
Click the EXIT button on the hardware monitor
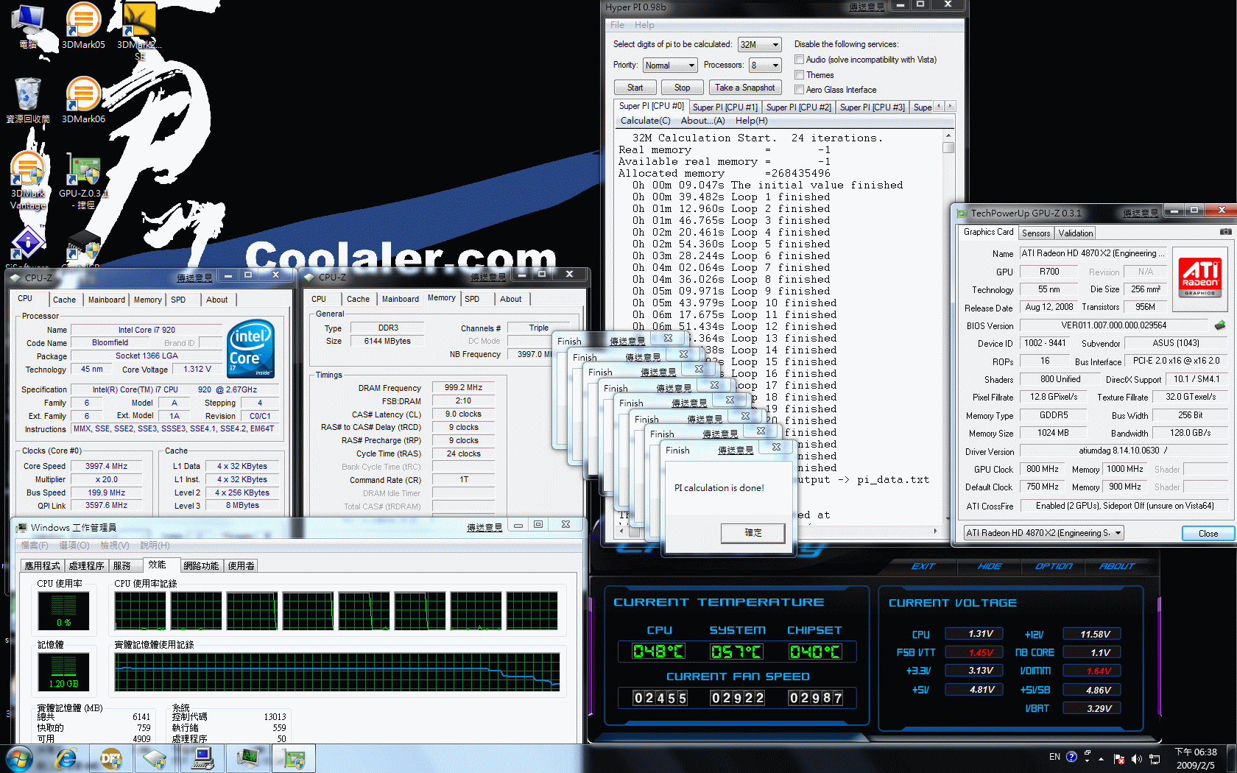[x=923, y=566]
